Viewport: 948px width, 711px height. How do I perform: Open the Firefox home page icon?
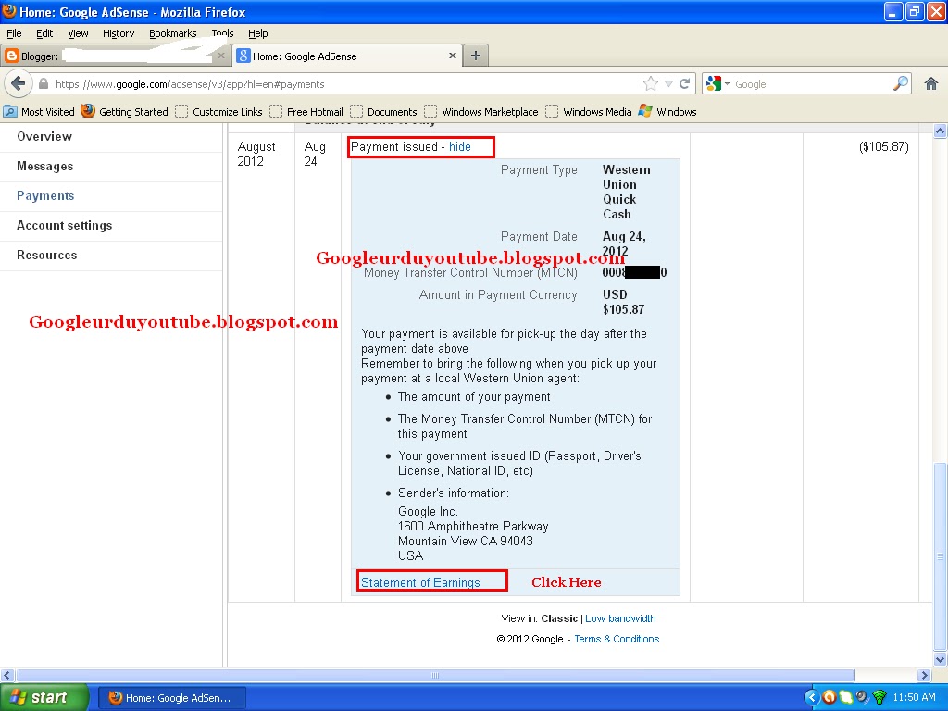pyautogui.click(x=931, y=83)
